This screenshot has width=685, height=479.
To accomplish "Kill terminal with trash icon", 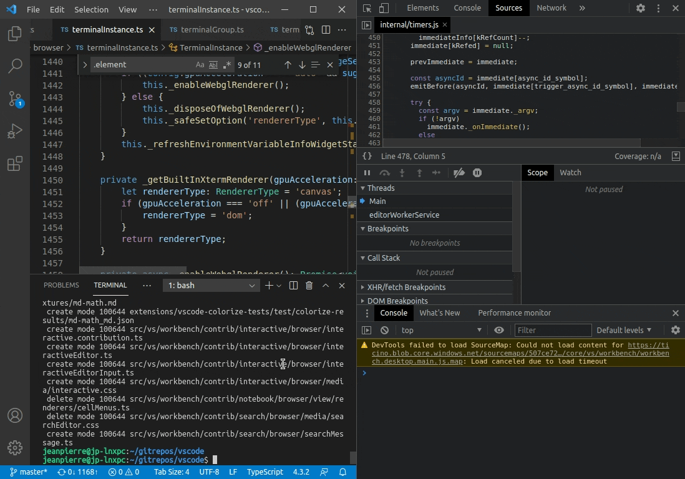I will click(x=309, y=285).
